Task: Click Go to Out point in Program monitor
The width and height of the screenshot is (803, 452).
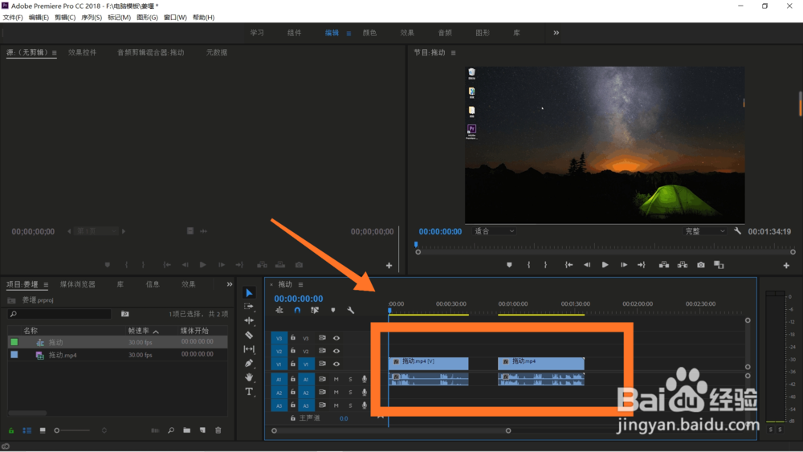Action: point(641,265)
